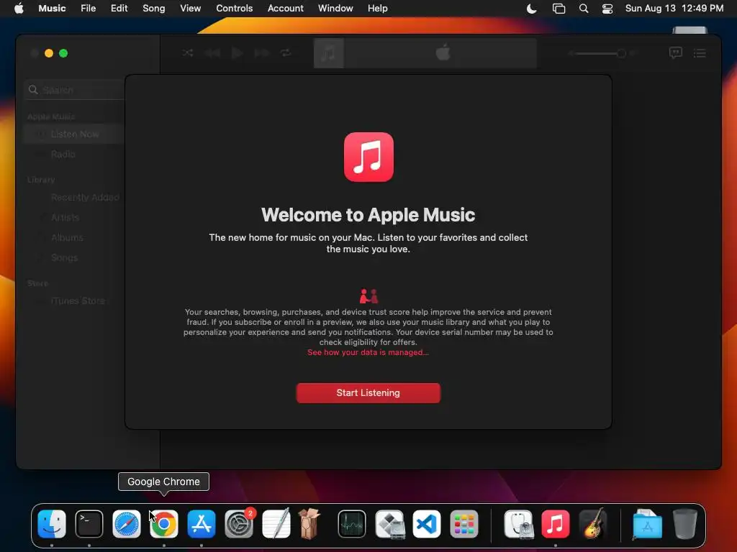Screen dimensions: 737x552
Task: Open Terminal from the Dock
Action: coord(89,523)
